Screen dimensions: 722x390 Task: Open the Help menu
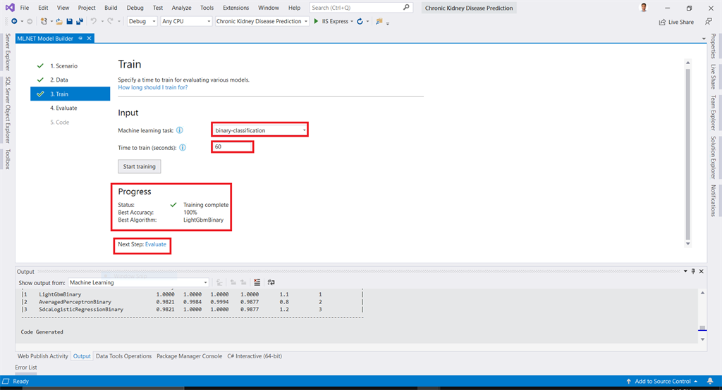click(x=294, y=8)
